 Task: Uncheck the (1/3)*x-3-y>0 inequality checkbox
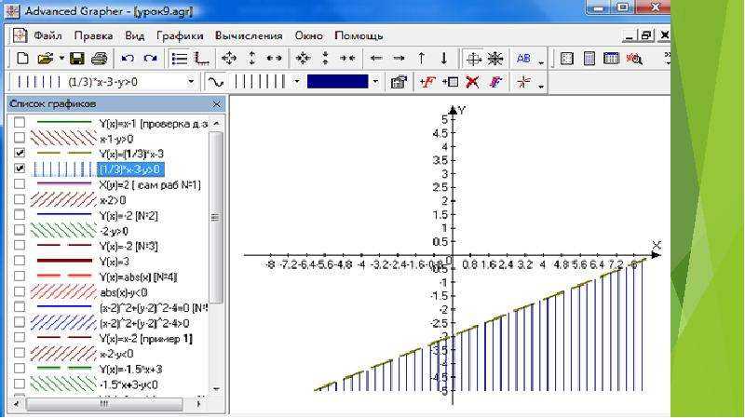[19, 169]
